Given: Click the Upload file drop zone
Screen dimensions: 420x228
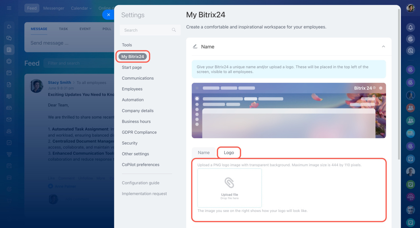Looking at the screenshot, I should tap(229, 188).
